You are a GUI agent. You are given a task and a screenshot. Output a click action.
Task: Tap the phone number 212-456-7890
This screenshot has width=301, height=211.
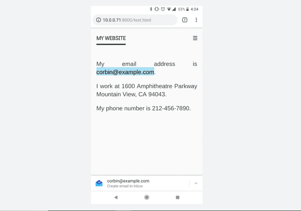coord(171,109)
